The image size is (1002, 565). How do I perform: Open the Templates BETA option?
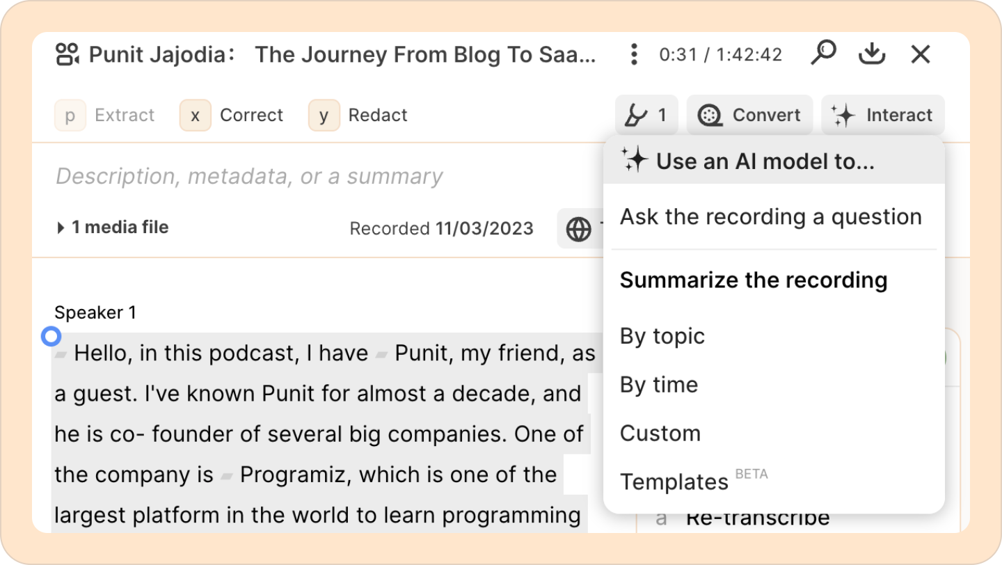click(x=694, y=481)
